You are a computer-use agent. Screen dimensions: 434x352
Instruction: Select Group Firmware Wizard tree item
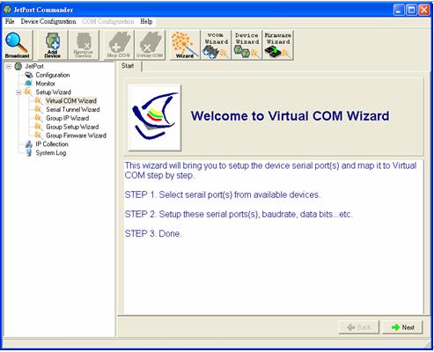(x=76, y=136)
